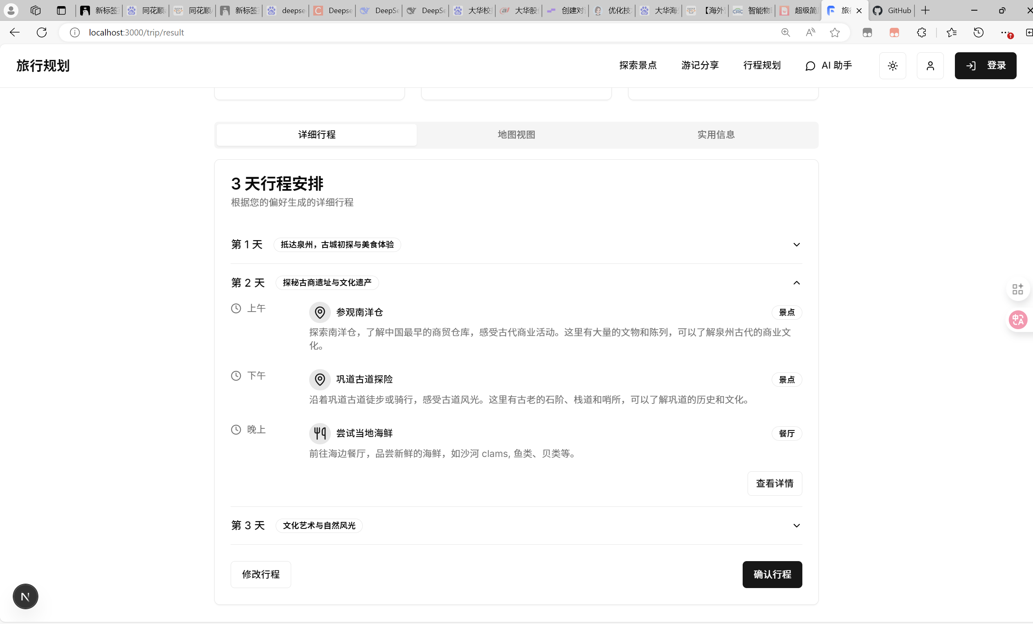Click the pink translate floating icon
The image size is (1033, 624).
pyautogui.click(x=1017, y=320)
